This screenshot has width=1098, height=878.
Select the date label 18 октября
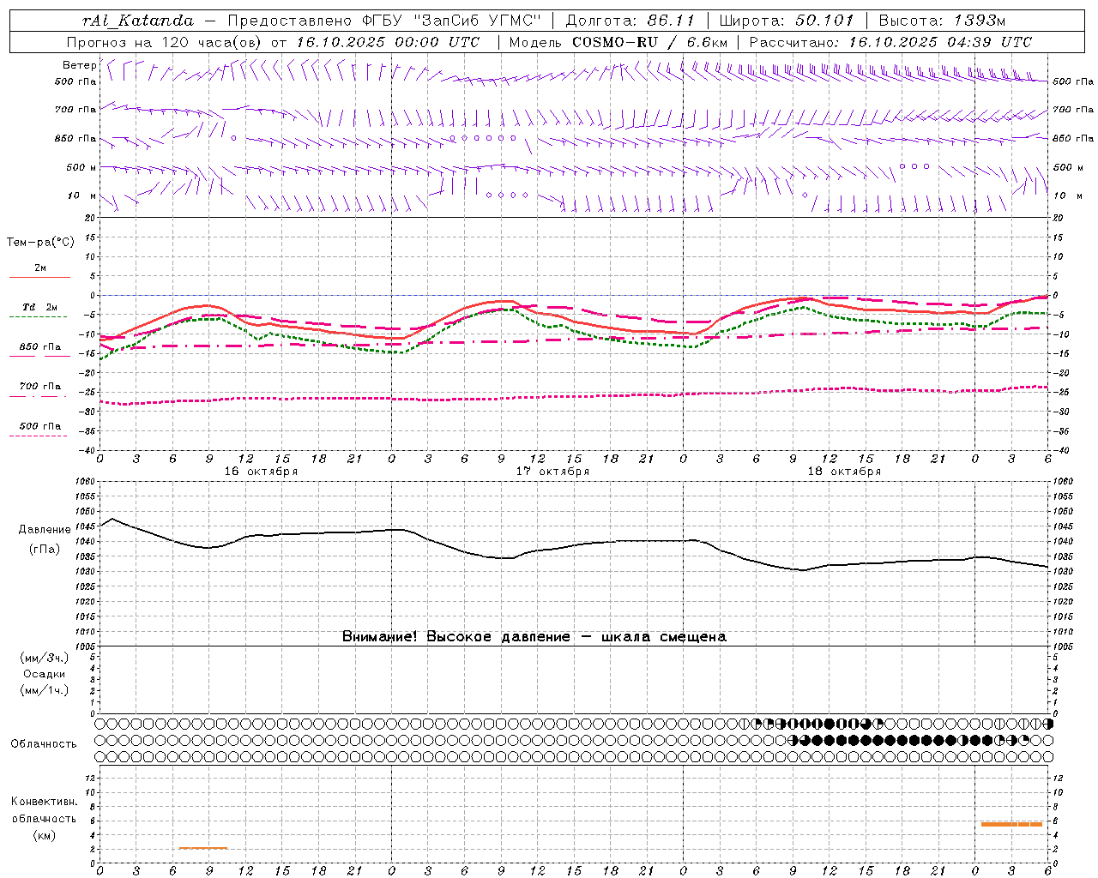844,472
